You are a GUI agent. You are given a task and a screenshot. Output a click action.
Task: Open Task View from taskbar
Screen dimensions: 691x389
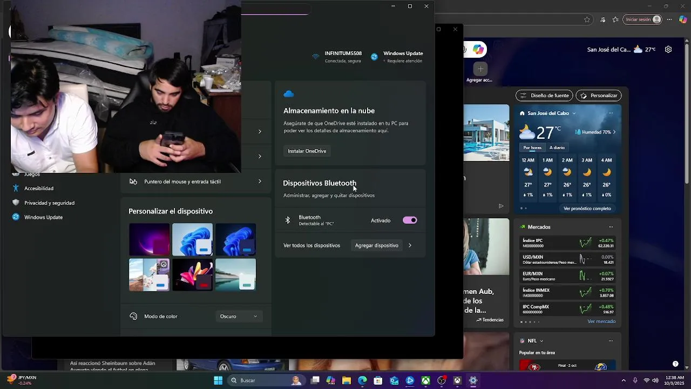point(315,380)
